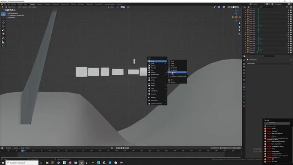Select Camera in the Add menu
Image resolution: width=293 pixels, height=165 pixels.
pyautogui.click(x=157, y=94)
